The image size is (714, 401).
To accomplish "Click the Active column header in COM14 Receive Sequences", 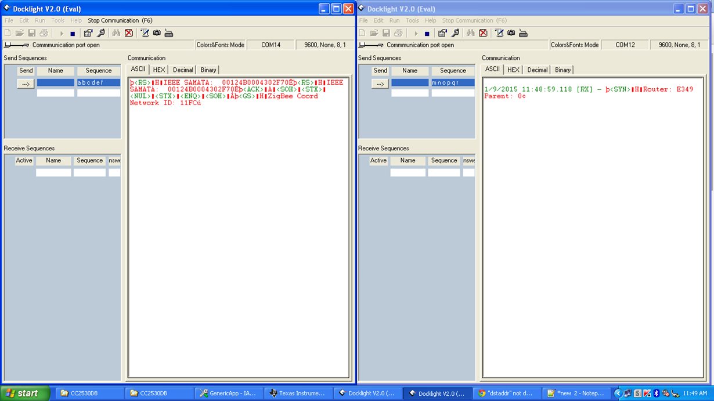I will point(24,160).
